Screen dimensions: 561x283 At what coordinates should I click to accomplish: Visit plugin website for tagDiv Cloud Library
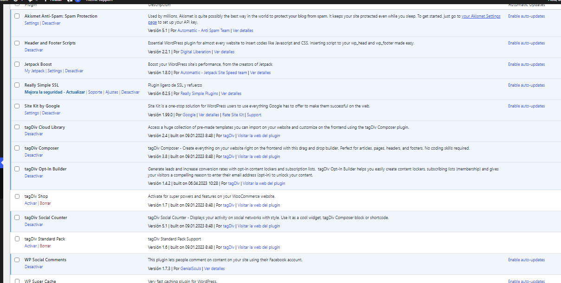tap(258, 136)
